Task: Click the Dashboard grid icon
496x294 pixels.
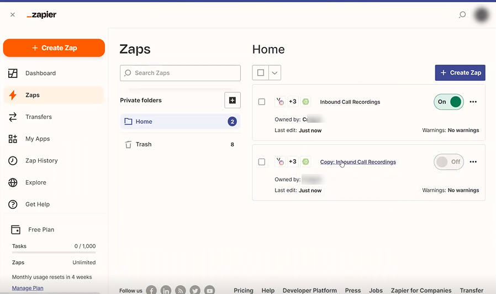Action: coord(13,73)
